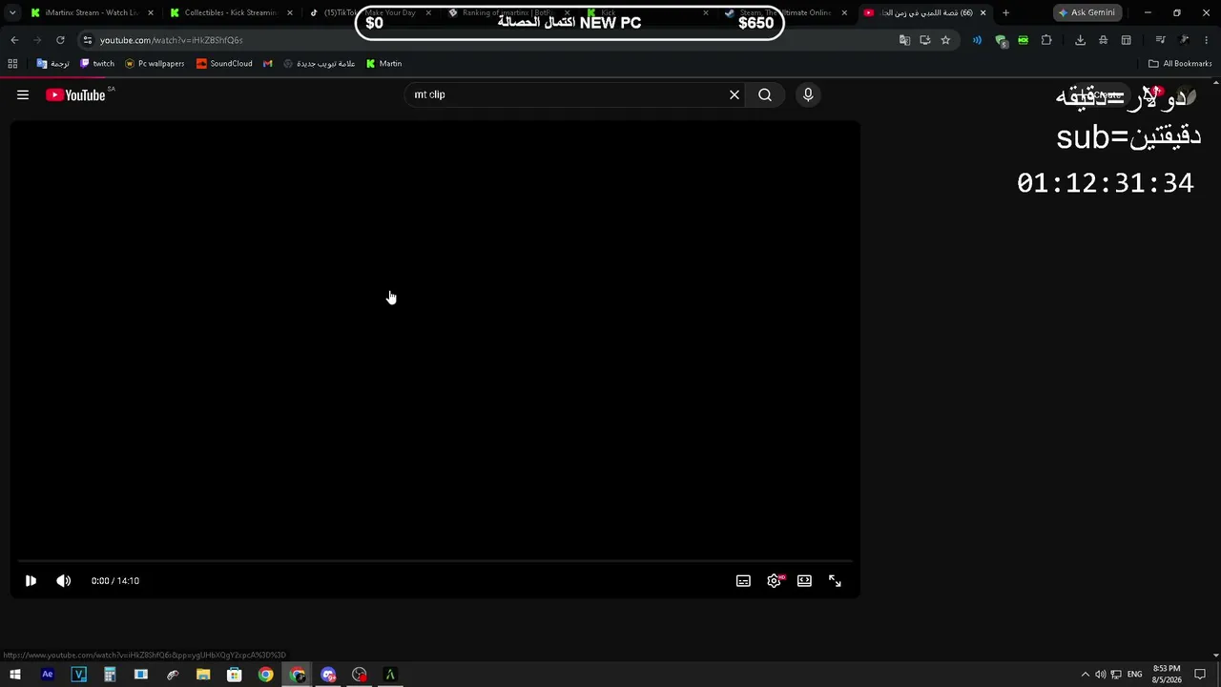Open the apps grid in bookmarks bar

(x=12, y=63)
